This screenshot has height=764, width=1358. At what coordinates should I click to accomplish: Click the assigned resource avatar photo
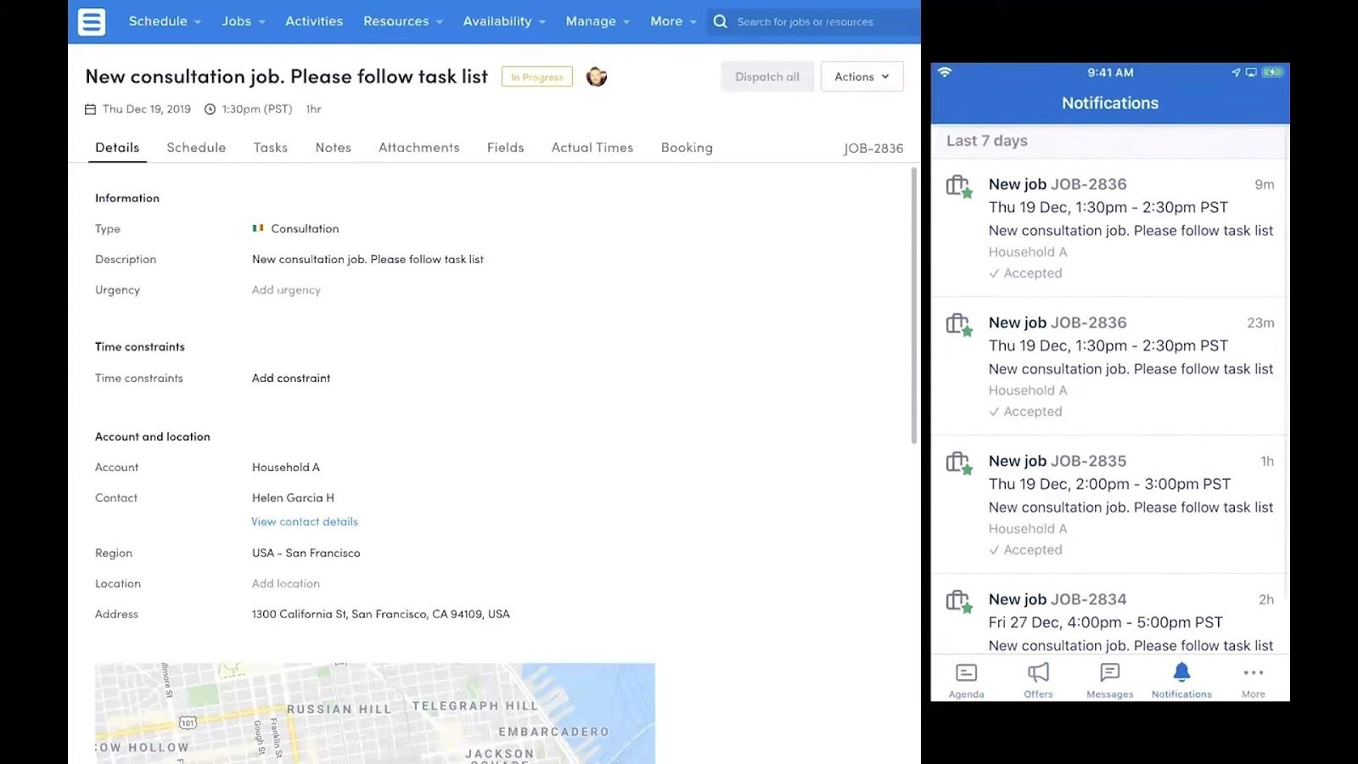(597, 76)
